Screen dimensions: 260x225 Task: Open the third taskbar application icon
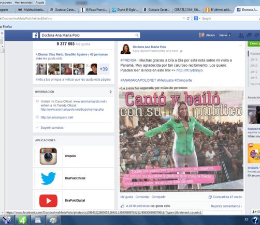[x=38, y=220]
